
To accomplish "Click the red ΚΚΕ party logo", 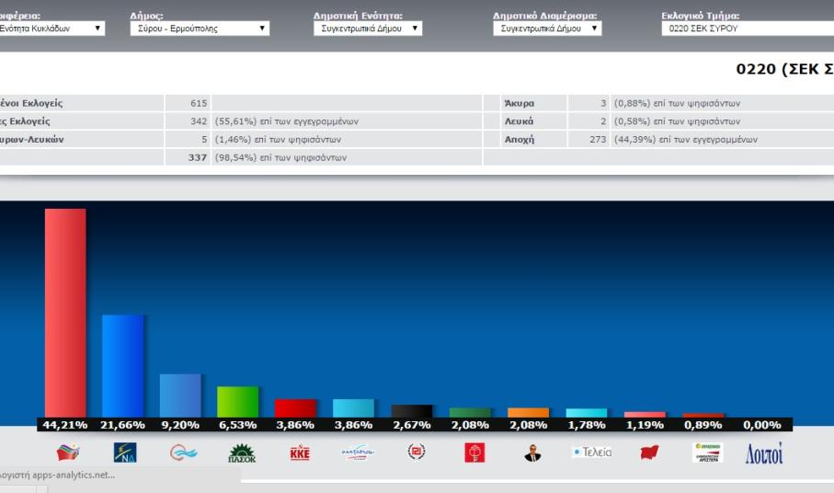I will [x=300, y=453].
